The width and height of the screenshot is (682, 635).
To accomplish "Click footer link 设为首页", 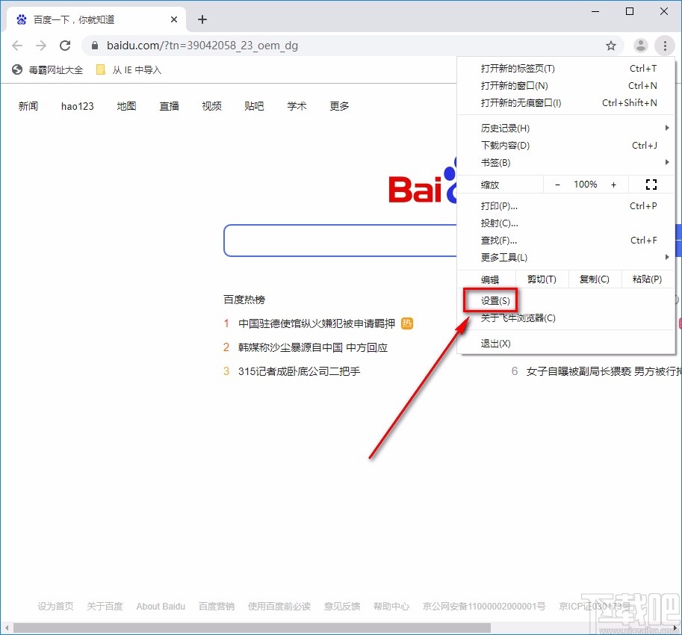I will pyautogui.click(x=56, y=607).
